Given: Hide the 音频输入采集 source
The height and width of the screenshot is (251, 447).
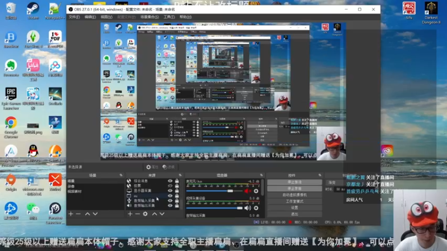Looking at the screenshot, I should (170, 201).
